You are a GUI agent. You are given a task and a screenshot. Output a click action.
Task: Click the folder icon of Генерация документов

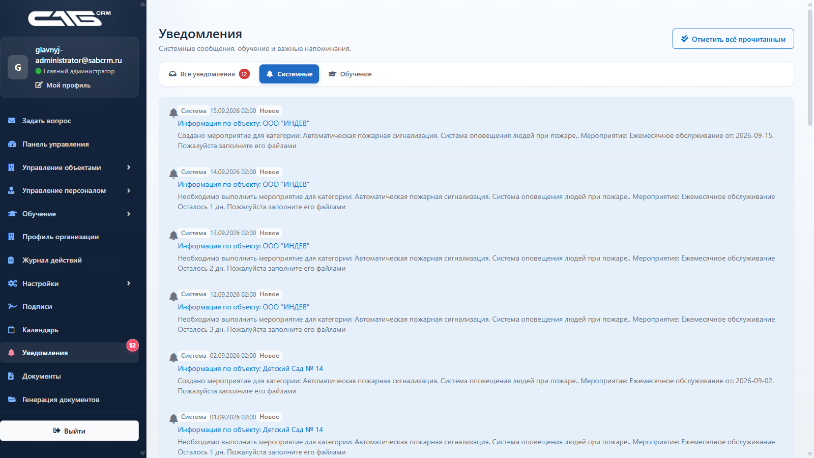12,399
